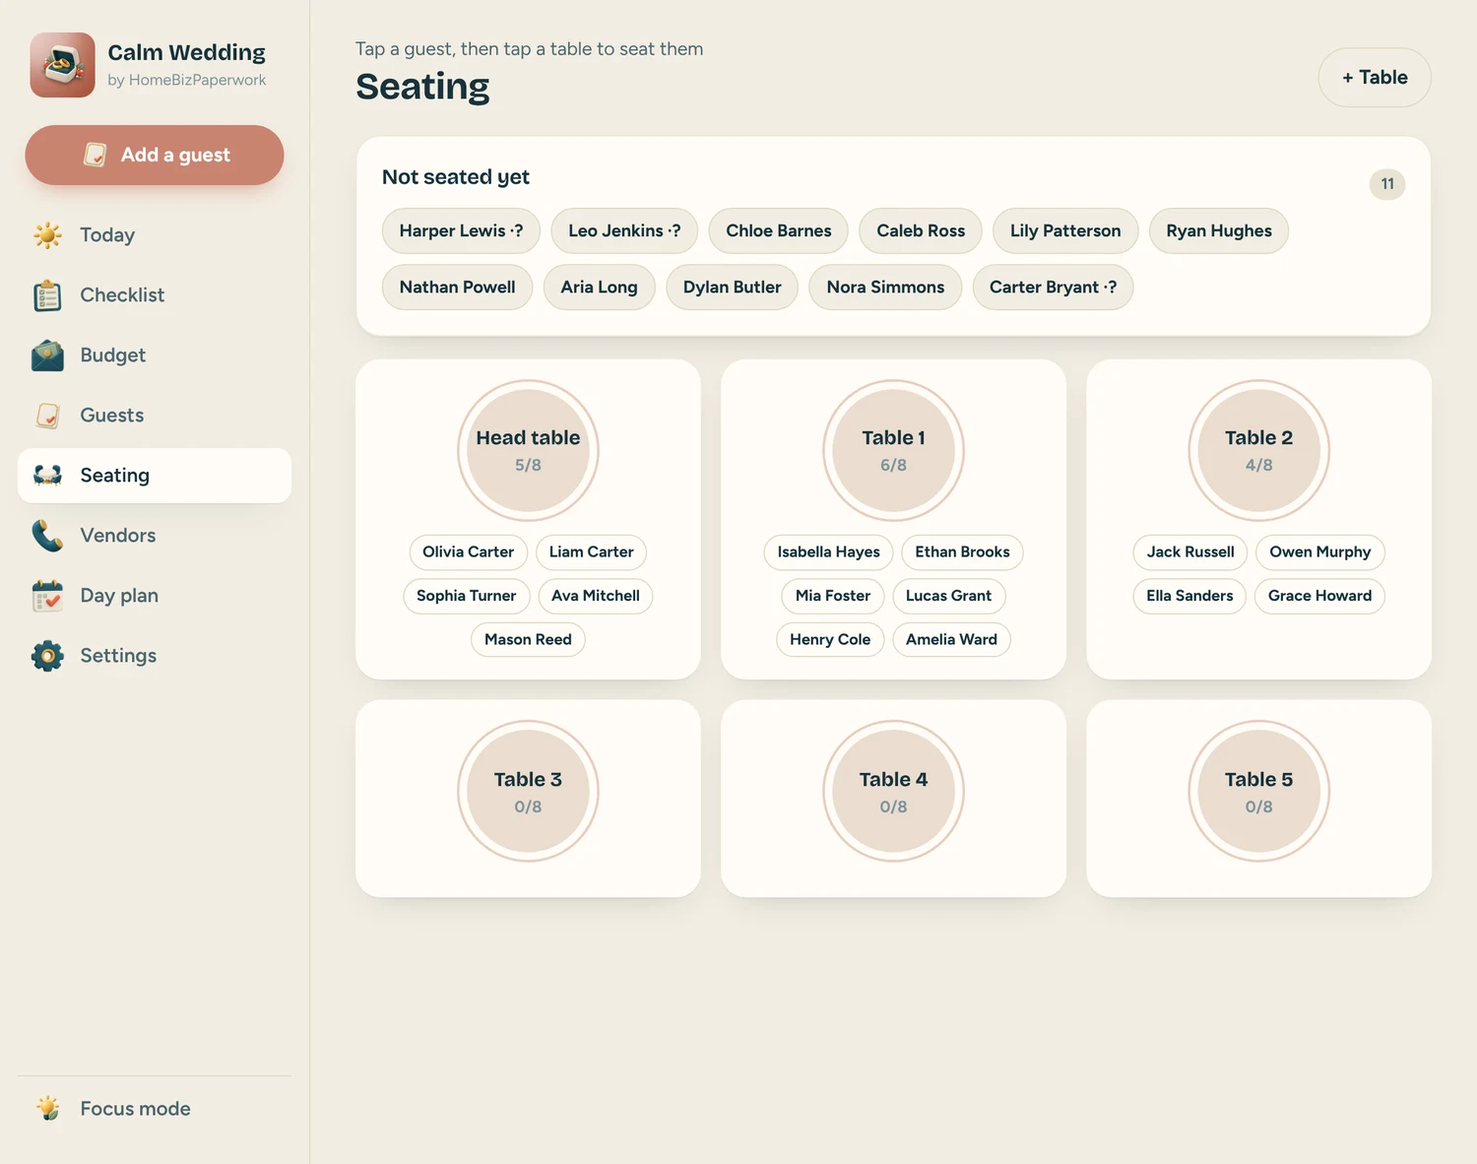The height and width of the screenshot is (1164, 1477).
Task: Select Carter Bryant chip
Action: (x=1053, y=287)
